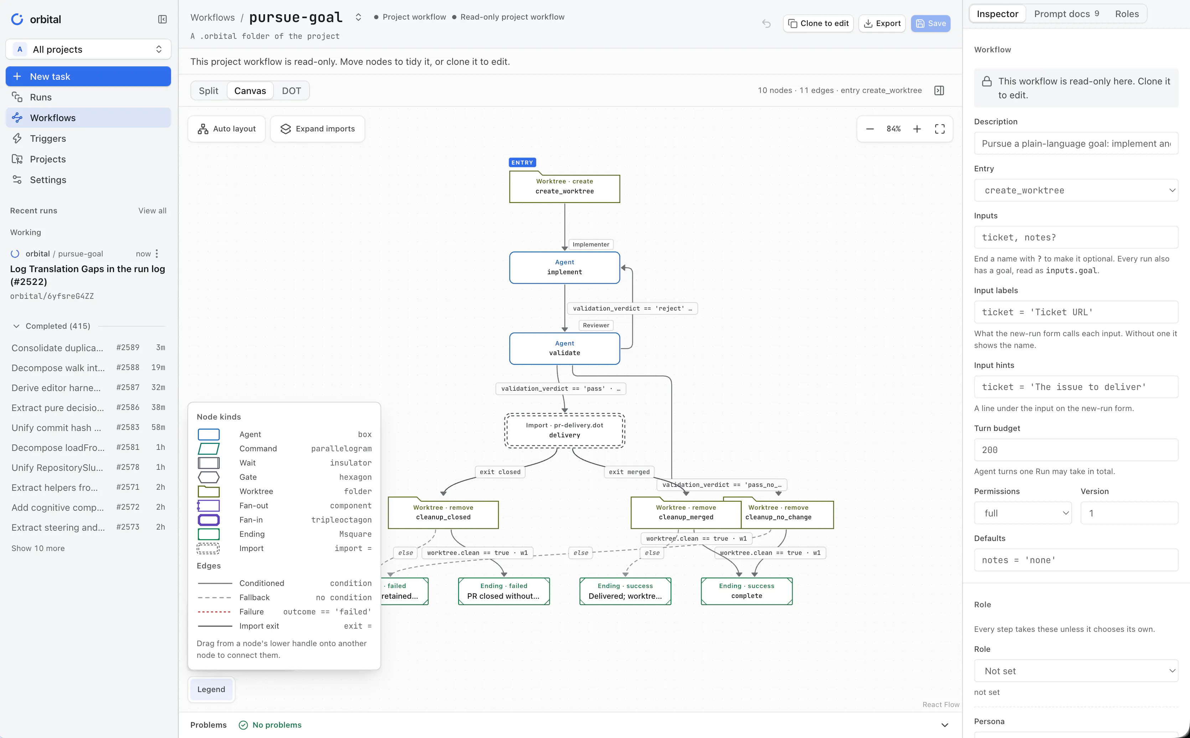The width and height of the screenshot is (1190, 738).
Task: Click the Export button
Action: 882,24
